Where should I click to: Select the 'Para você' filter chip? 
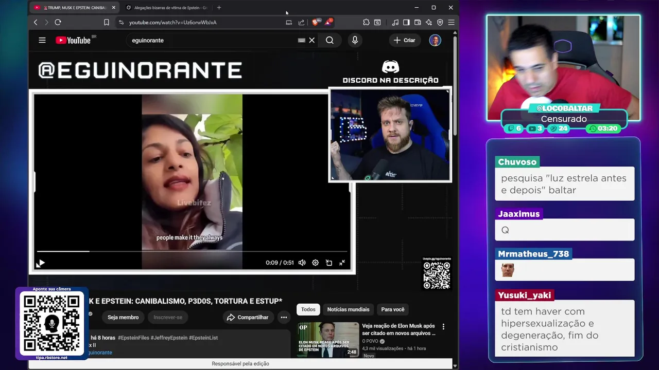coord(393,309)
